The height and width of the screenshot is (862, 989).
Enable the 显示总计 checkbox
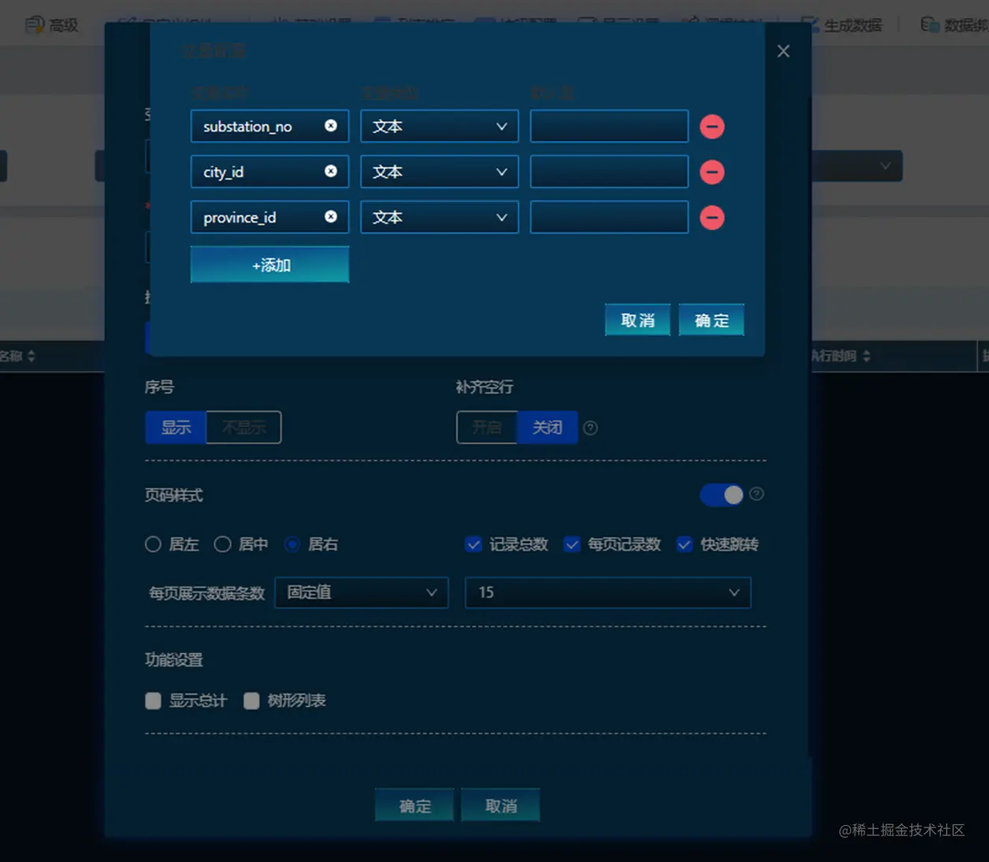pyautogui.click(x=153, y=701)
